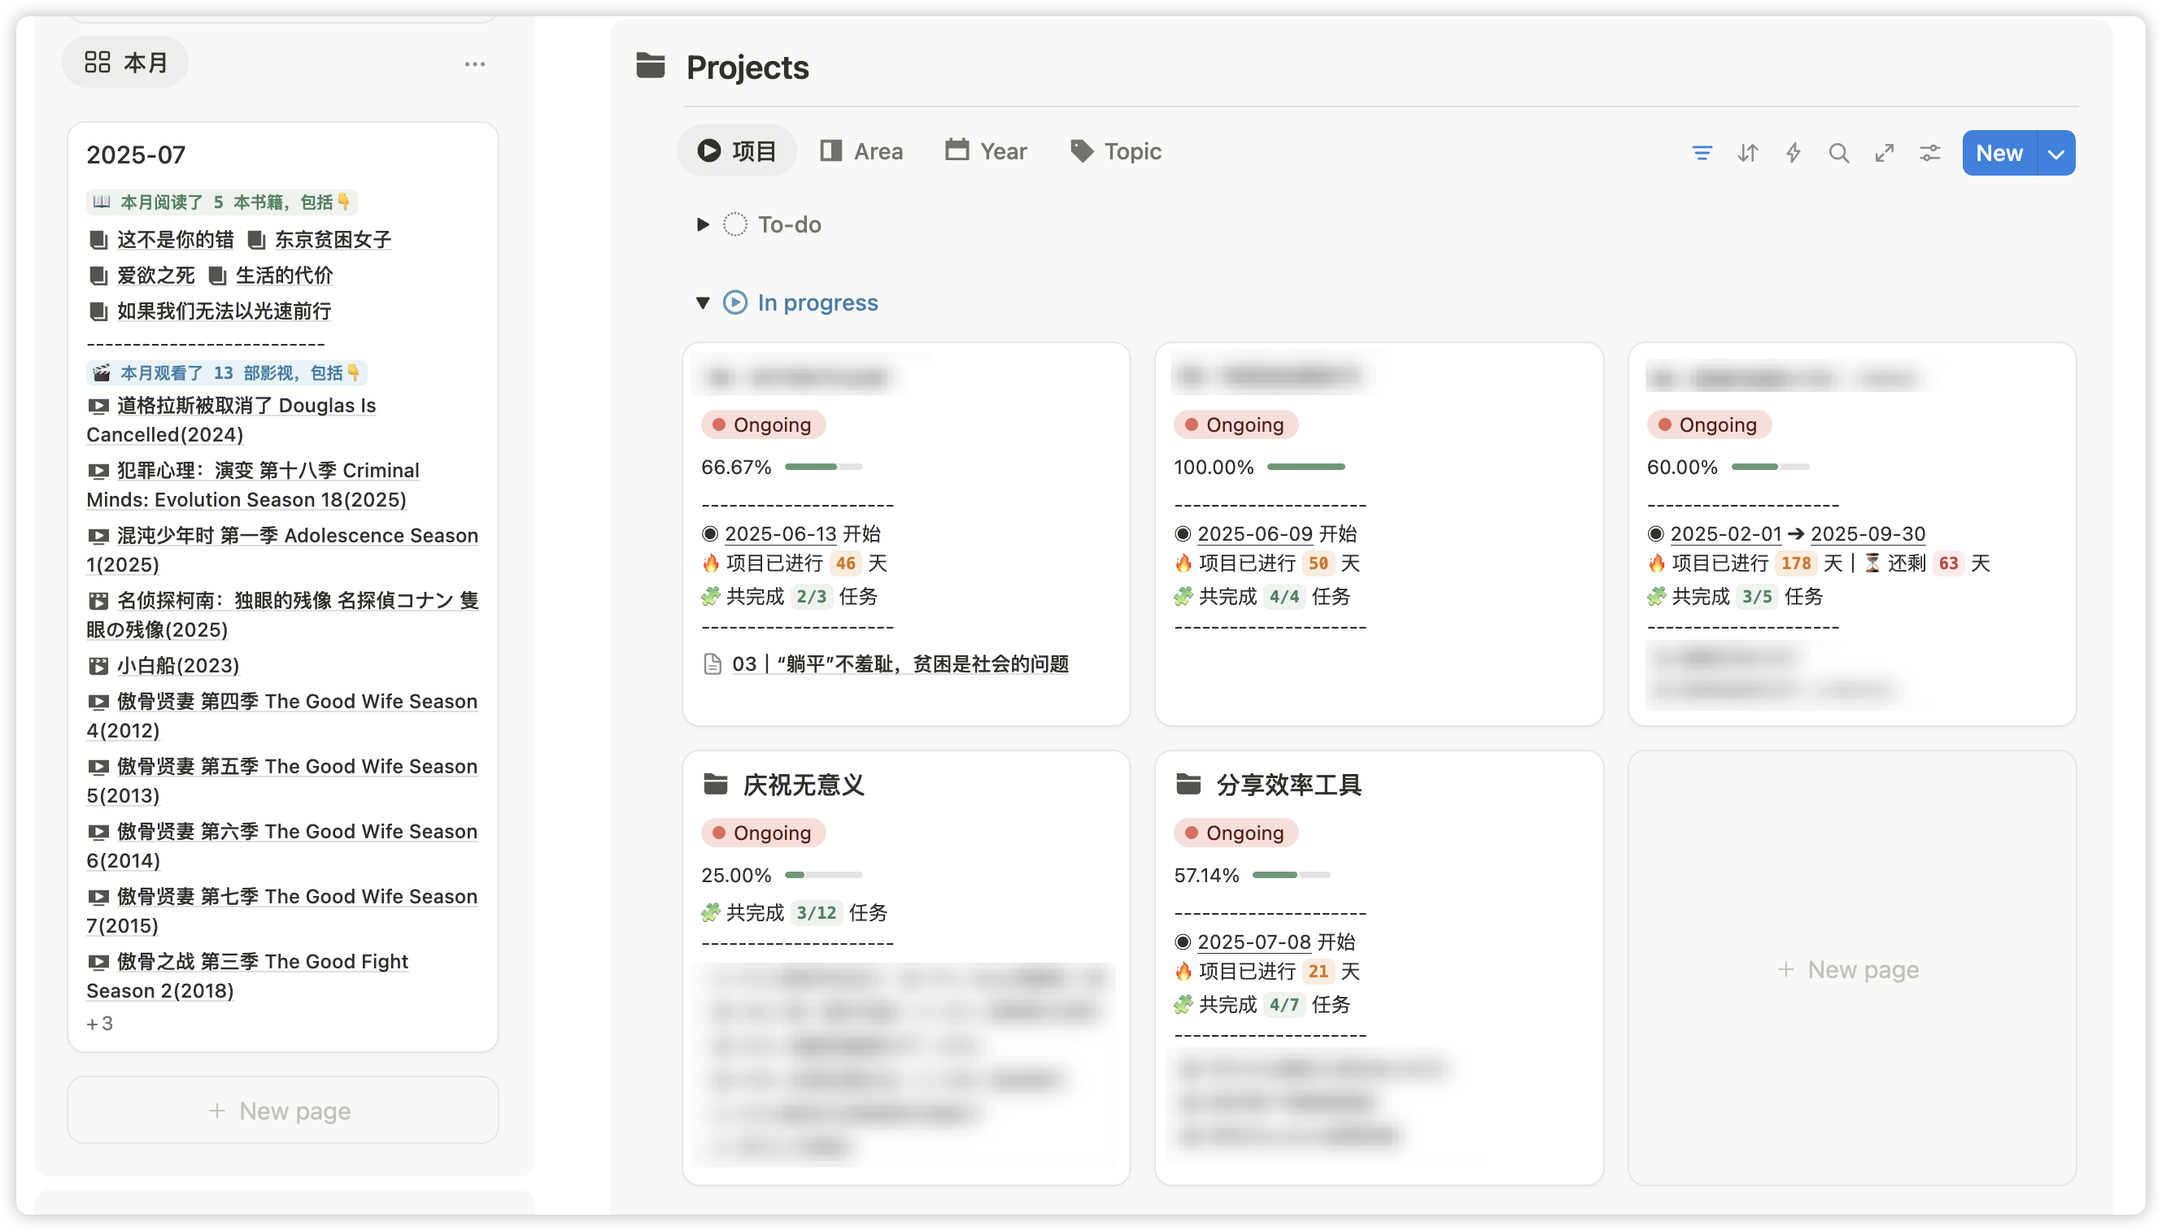Click the 66.67% progress bar
Viewport: 2162px width, 1231px height.
point(822,467)
